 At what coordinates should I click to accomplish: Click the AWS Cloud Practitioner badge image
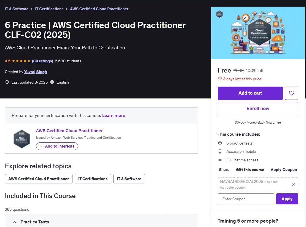22,139
